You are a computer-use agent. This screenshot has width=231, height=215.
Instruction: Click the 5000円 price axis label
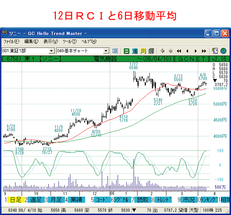tap(220, 104)
